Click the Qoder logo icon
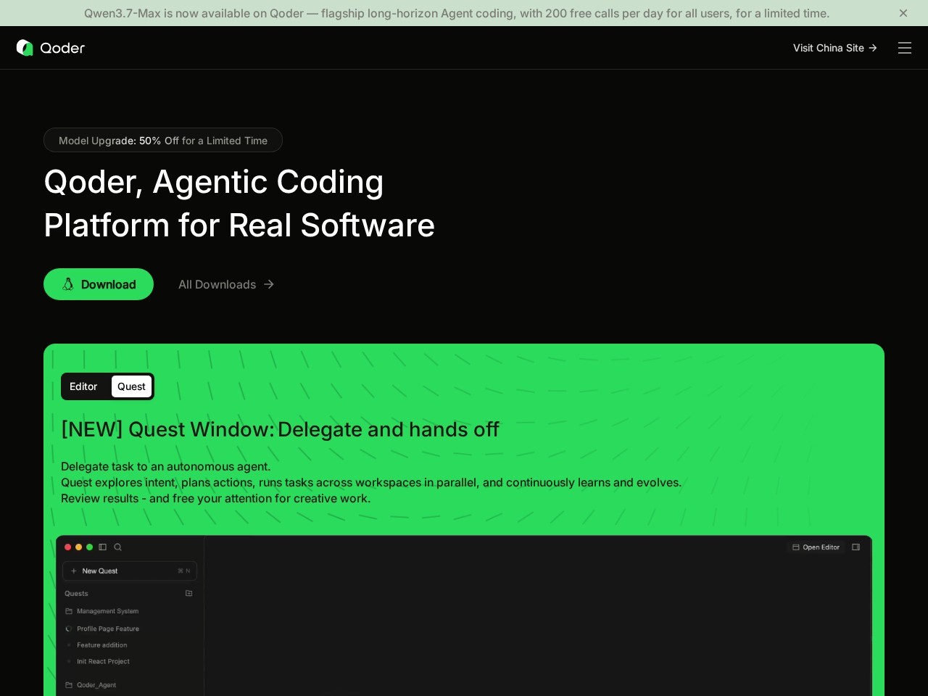928x696 pixels. coord(25,48)
